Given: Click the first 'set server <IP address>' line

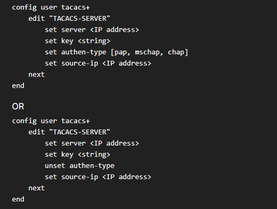Looking at the screenshot, I should point(92,30).
